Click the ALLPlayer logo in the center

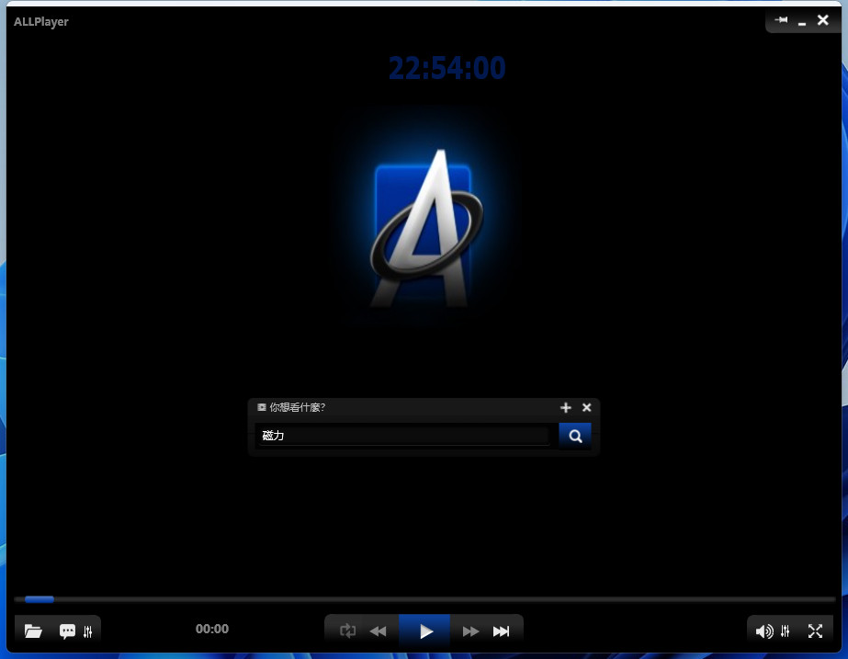click(x=425, y=230)
